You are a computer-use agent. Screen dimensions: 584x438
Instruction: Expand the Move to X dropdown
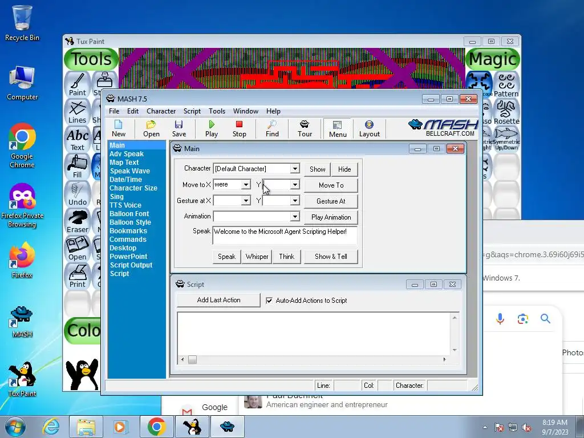point(246,185)
